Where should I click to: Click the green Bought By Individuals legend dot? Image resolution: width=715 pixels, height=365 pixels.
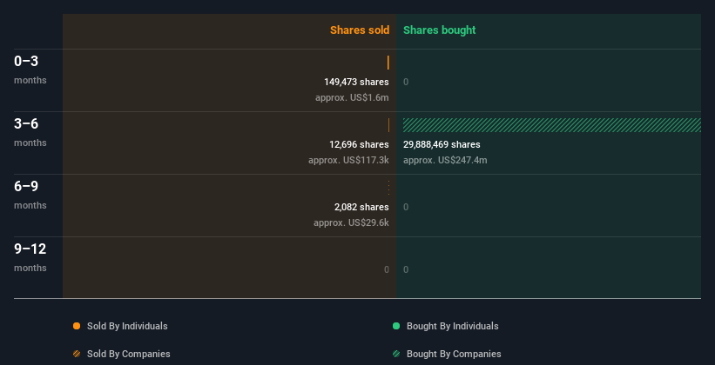[396, 326]
